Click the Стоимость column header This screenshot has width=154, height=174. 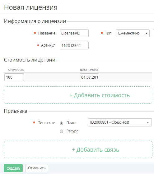[x=16, y=70]
